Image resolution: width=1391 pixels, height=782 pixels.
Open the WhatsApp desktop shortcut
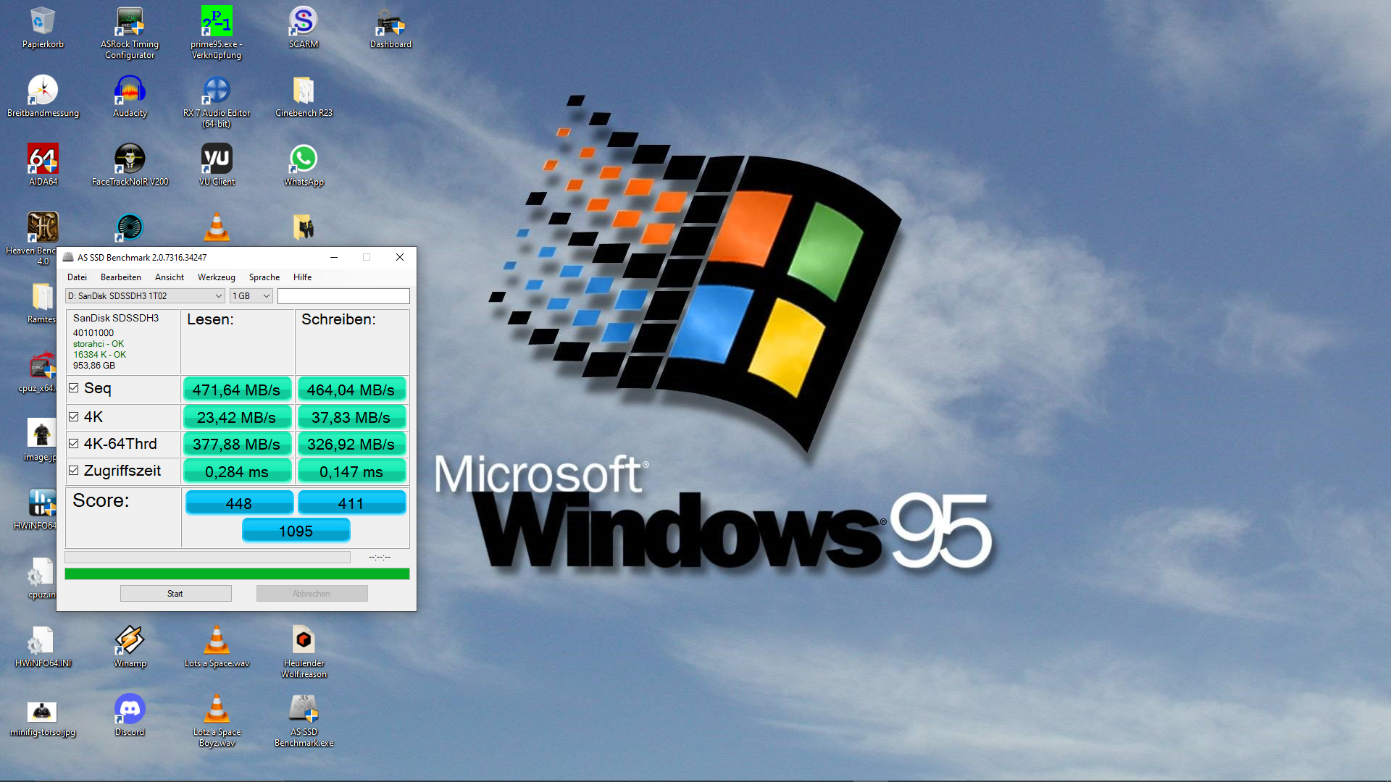[x=304, y=159]
